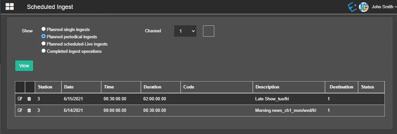Click the Scheduled Ingest page title
397x134 pixels.
point(50,7)
